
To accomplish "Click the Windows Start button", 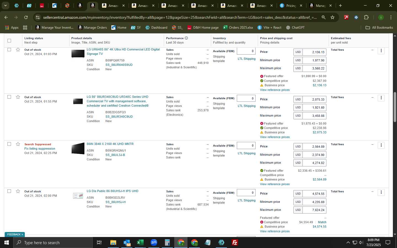I will [x=6, y=242].
